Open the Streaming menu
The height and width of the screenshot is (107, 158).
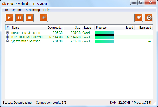pos(33,10)
